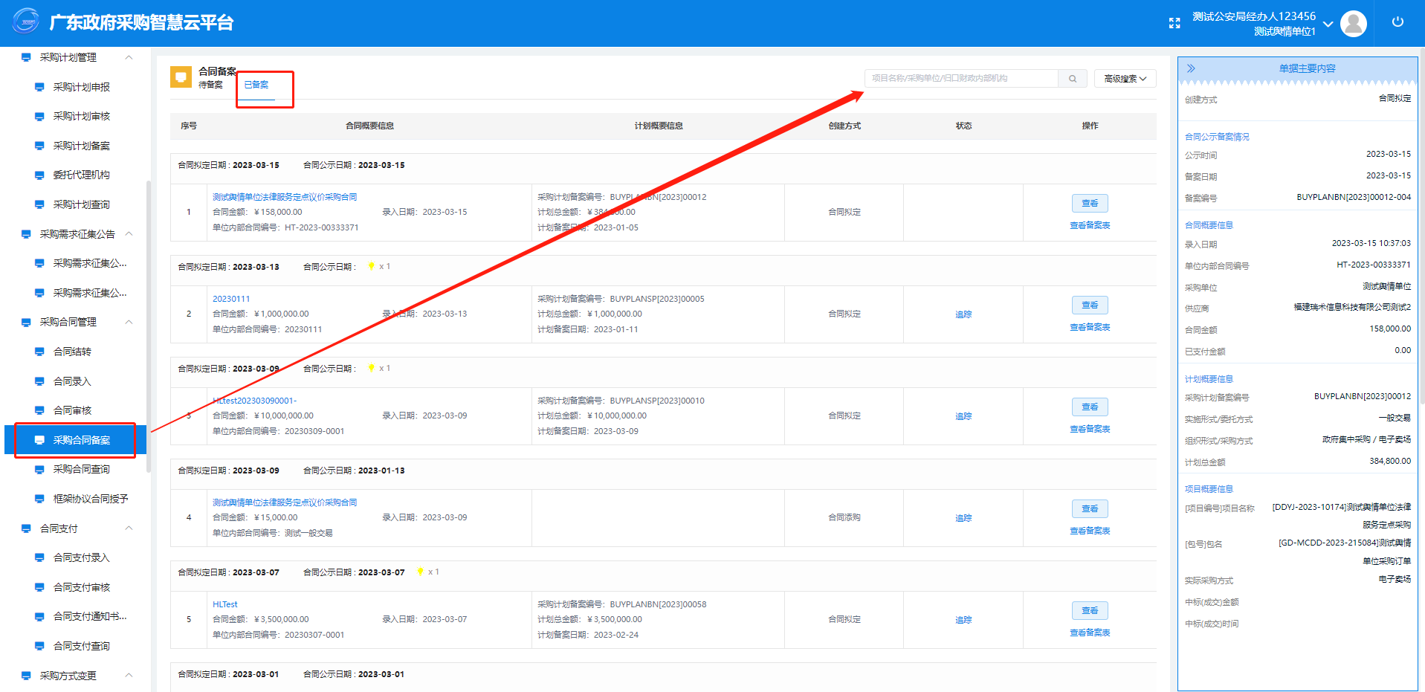The width and height of the screenshot is (1425, 692).
Task: Focus the project name search input field
Action: [x=961, y=79]
